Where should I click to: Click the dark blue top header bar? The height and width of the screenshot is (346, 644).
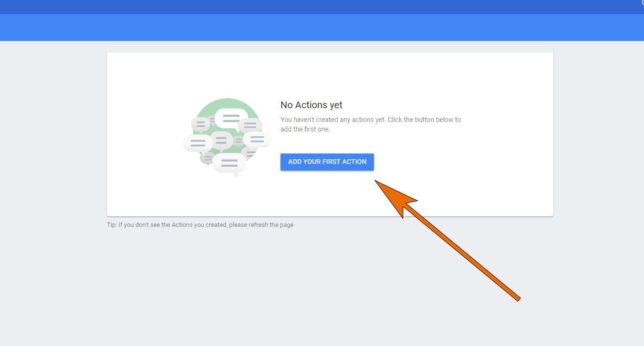pyautogui.click(x=286, y=7)
